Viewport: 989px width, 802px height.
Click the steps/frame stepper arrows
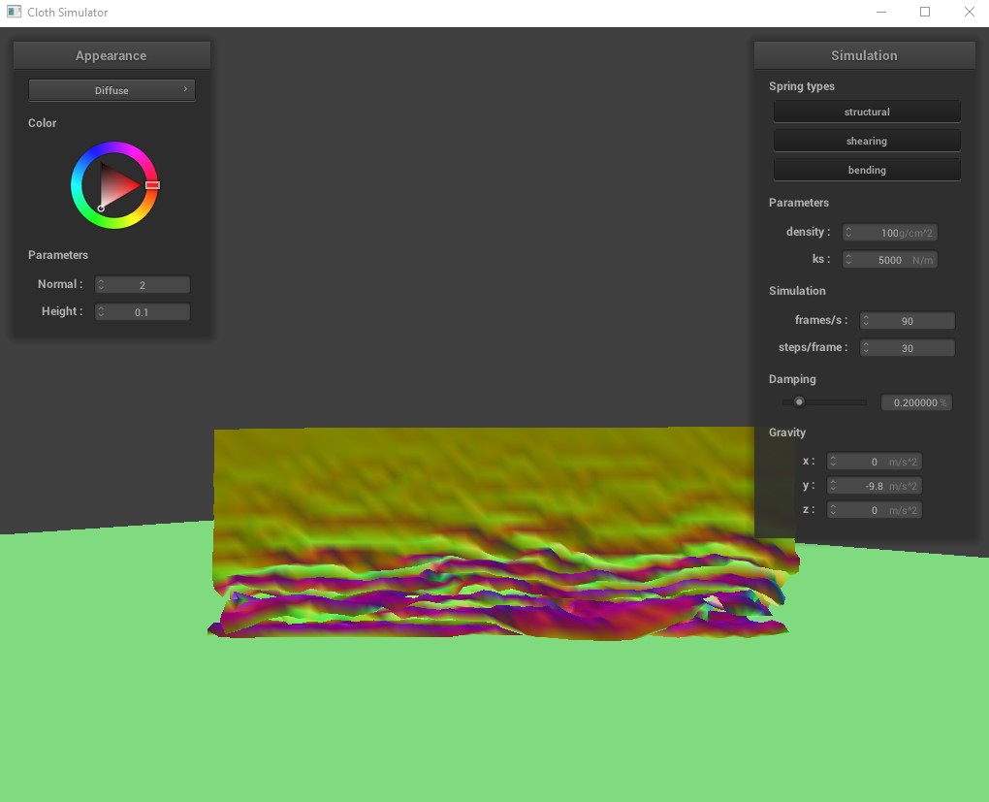866,348
